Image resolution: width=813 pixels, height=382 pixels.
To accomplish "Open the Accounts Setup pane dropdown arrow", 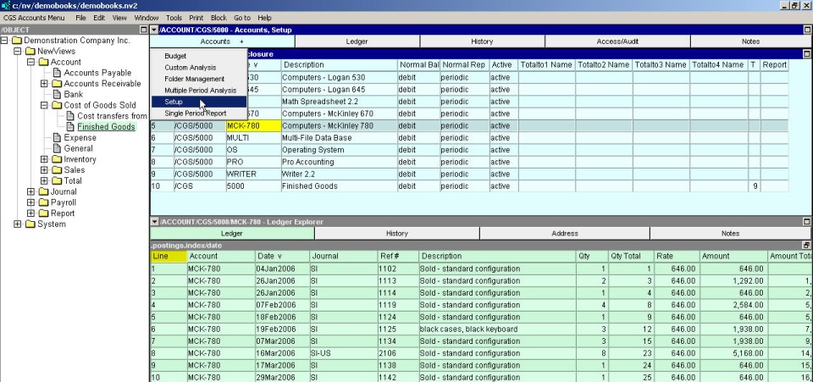I will tap(154, 30).
